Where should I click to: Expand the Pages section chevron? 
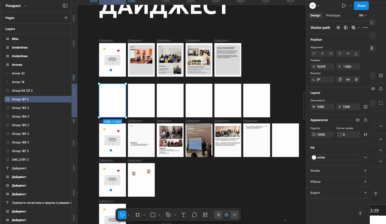pyautogui.click(x=3, y=18)
